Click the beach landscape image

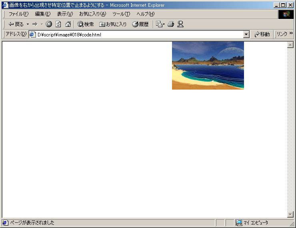[208, 66]
